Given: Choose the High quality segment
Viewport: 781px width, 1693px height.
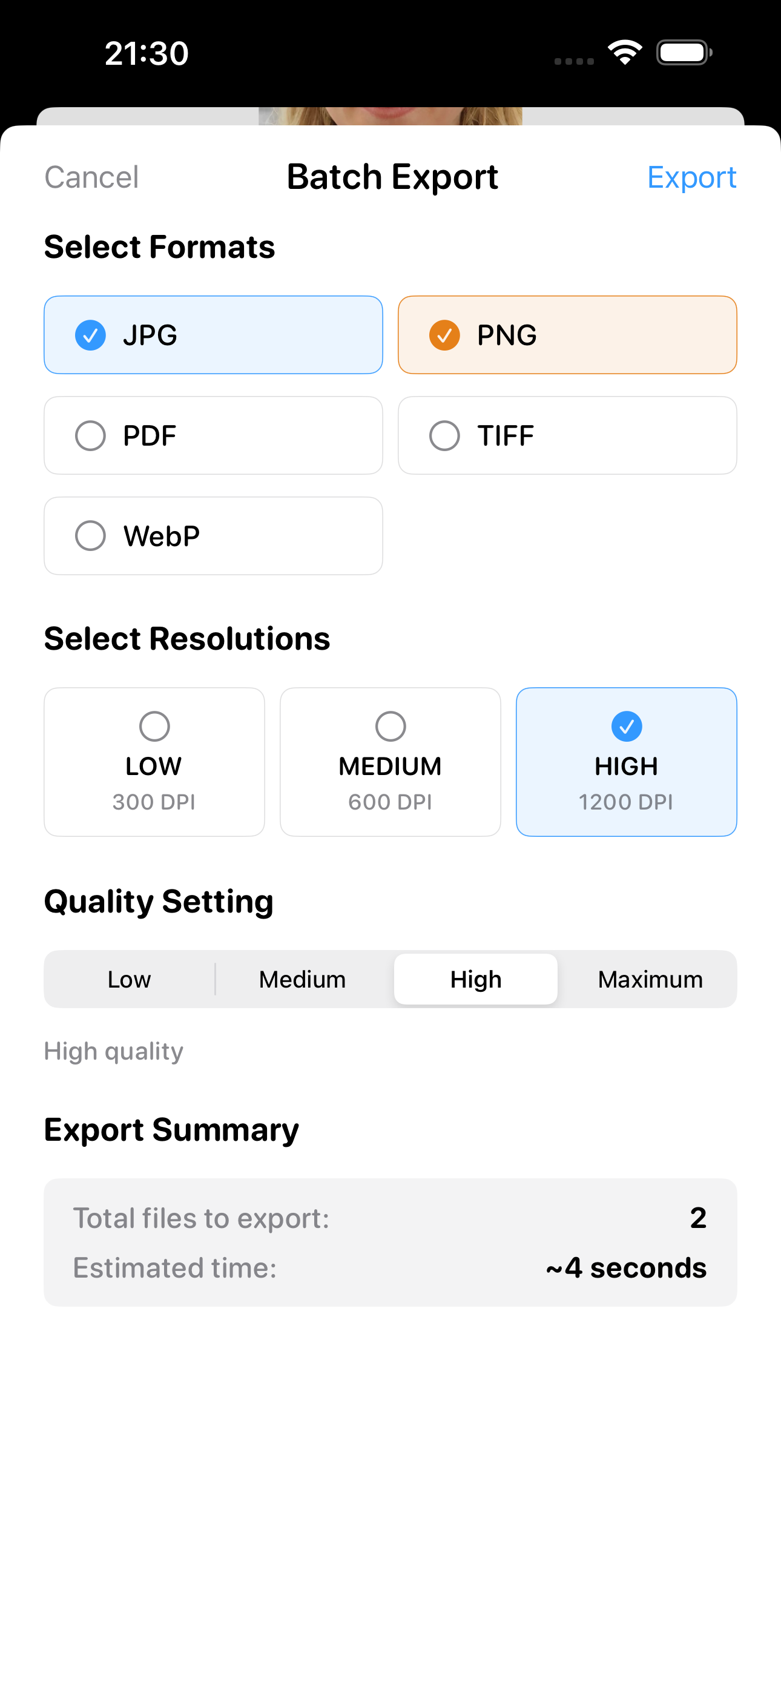Looking at the screenshot, I should click(x=476, y=979).
